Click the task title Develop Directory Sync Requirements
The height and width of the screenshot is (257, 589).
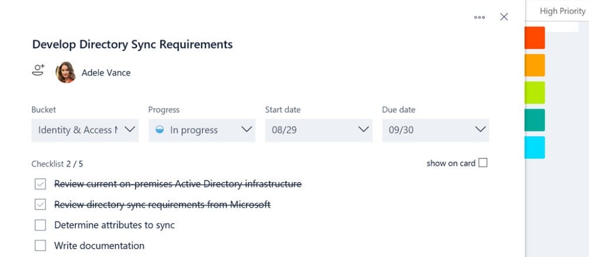pyautogui.click(x=132, y=45)
